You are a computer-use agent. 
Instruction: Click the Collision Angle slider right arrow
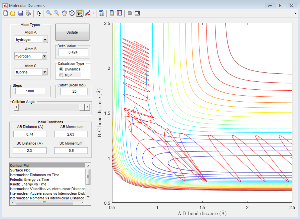point(87,107)
